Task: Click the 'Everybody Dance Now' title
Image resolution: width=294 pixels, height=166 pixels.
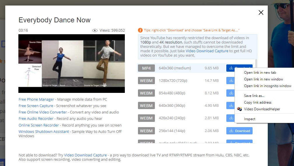Action: pos(55,20)
